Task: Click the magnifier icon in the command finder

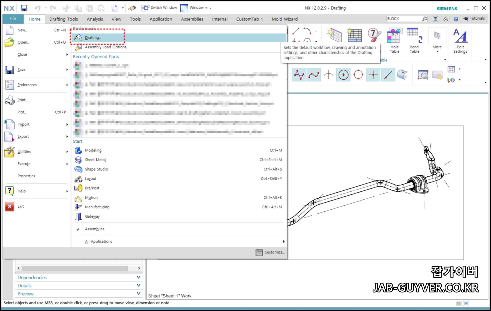Action: pyautogui.click(x=425, y=19)
